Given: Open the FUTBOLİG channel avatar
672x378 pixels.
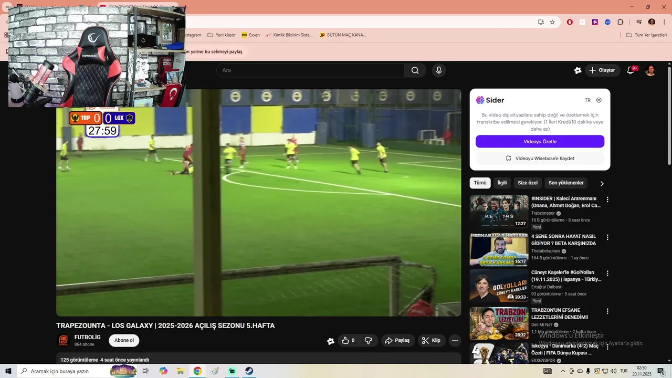Looking at the screenshot, I should 63,341.
